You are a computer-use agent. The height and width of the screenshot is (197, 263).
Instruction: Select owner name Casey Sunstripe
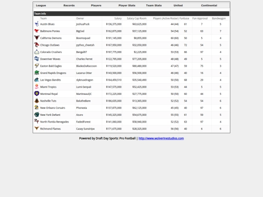tap(85, 129)
